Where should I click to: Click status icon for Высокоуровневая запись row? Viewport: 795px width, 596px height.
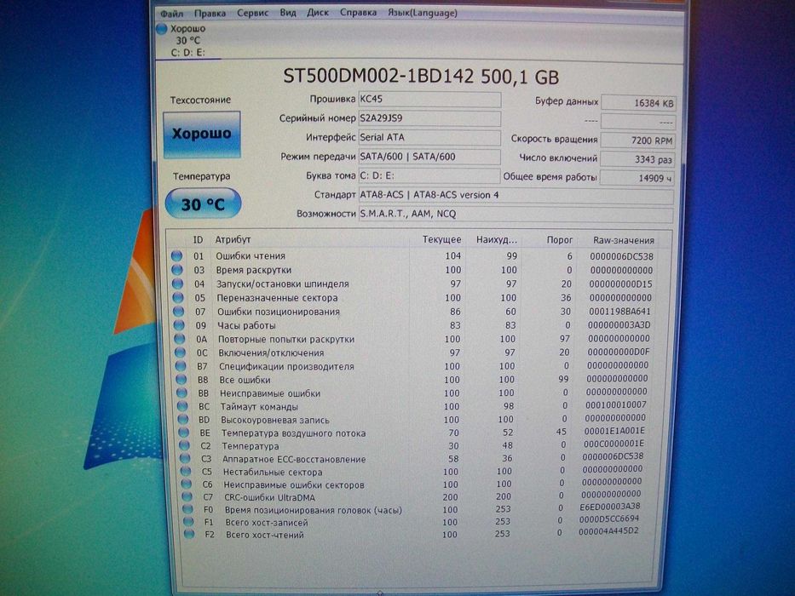tap(183, 419)
